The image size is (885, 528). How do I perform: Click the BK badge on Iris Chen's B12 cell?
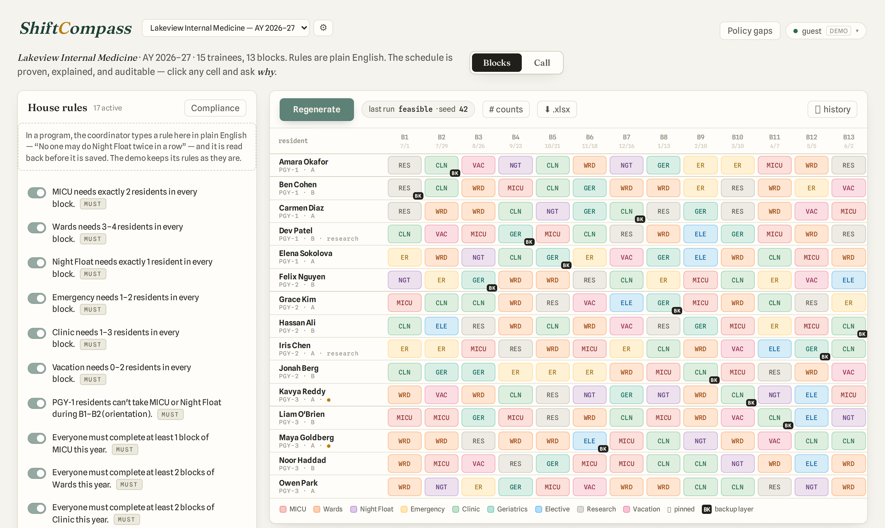(x=825, y=356)
